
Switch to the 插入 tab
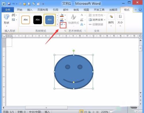pos(30,10)
